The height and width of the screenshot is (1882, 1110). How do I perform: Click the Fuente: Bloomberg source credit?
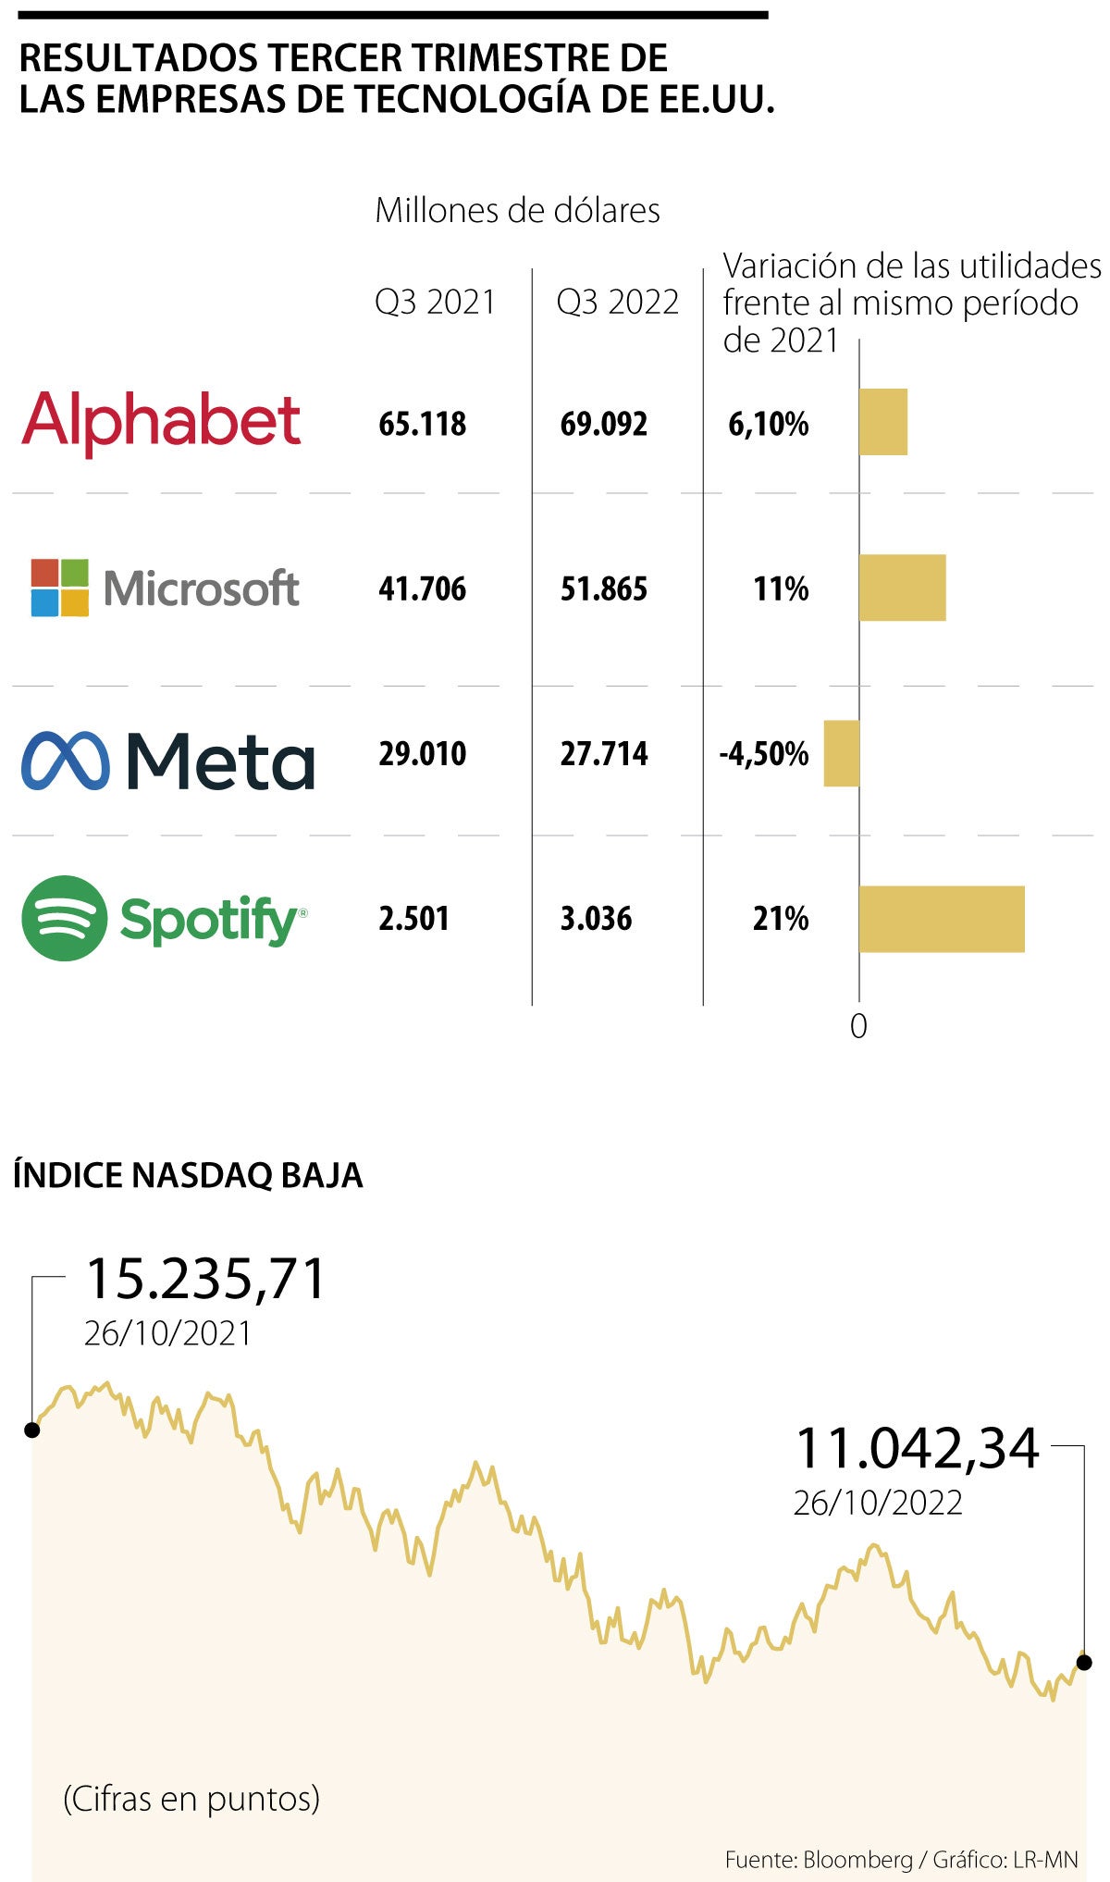[x=818, y=1860]
